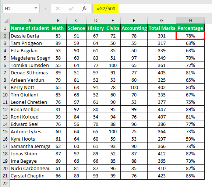This screenshot has width=212, height=187.
Task: Select column G header
Action: pos(162,21)
